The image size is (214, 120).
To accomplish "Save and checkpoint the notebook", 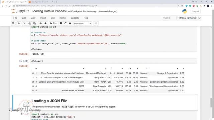I will (13, 23).
